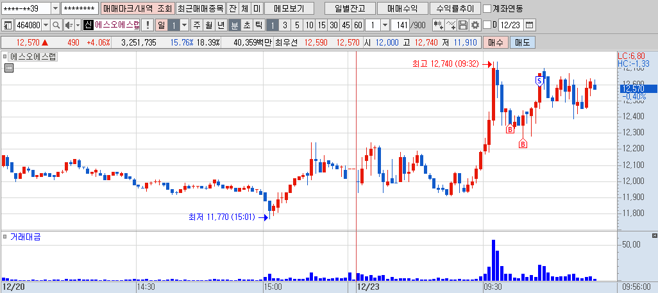Click the 에스오에스랩 chart title label

point(33,56)
